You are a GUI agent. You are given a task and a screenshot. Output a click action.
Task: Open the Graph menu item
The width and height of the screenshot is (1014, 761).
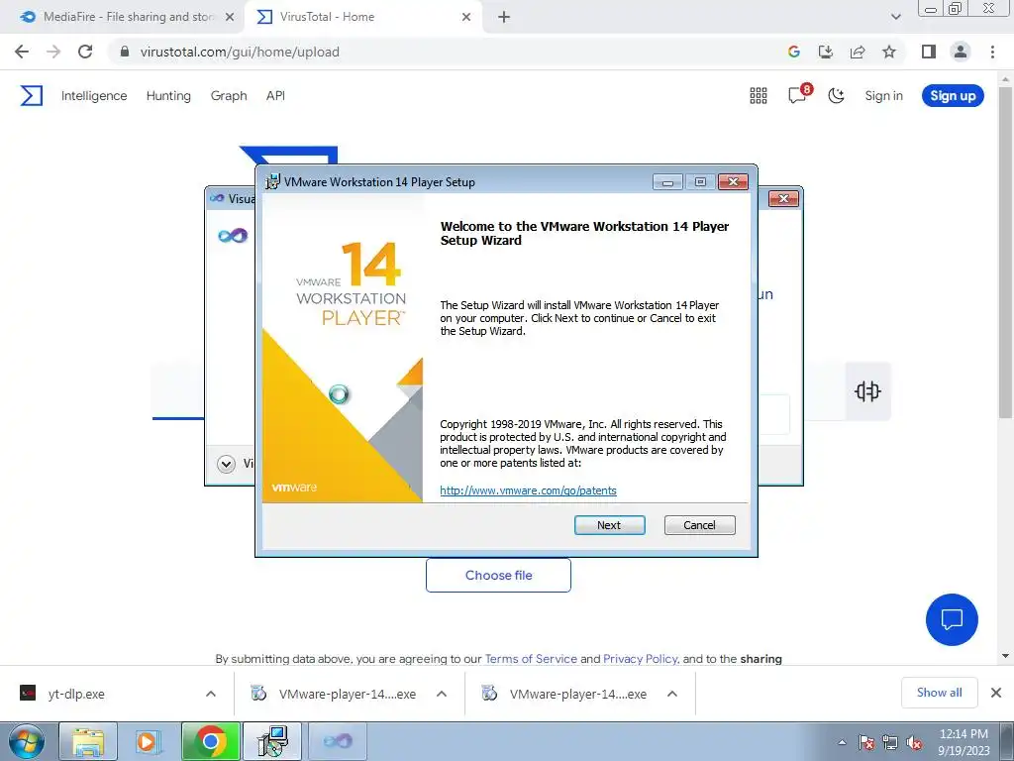pos(229,96)
